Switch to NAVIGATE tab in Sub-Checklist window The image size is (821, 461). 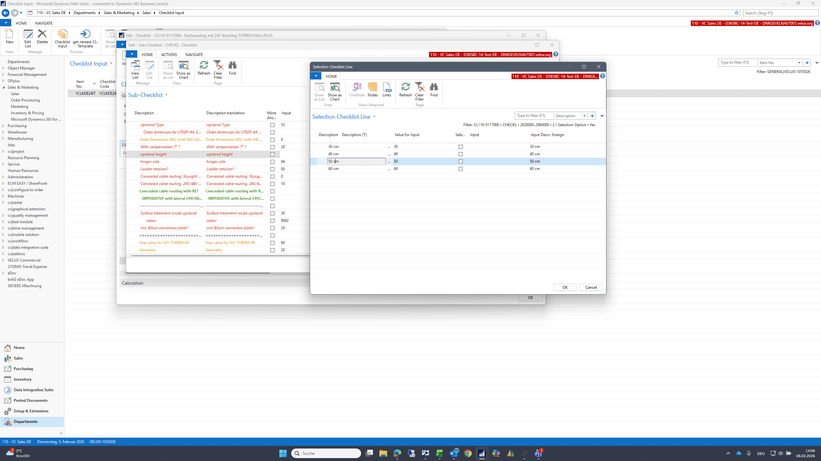(194, 54)
